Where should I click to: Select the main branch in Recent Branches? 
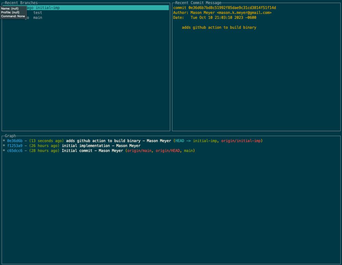point(37,17)
